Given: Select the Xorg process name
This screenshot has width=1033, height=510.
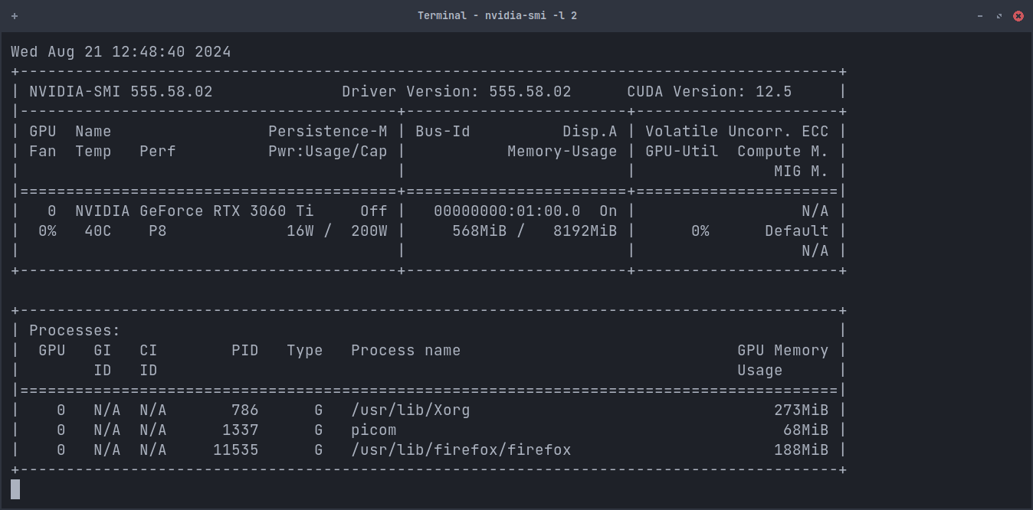Looking at the screenshot, I should coord(411,410).
